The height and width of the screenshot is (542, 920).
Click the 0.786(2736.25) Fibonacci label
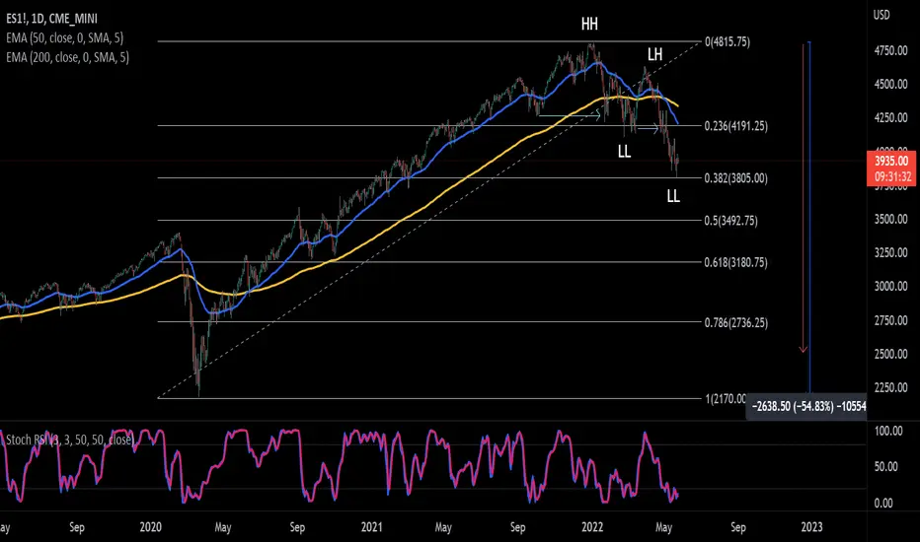[735, 323]
